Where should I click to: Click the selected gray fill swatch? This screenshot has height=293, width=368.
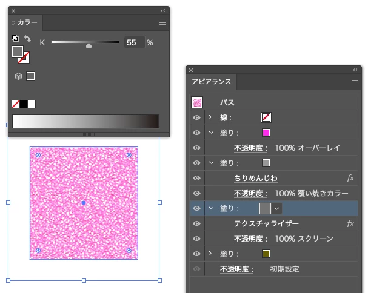[265, 208]
